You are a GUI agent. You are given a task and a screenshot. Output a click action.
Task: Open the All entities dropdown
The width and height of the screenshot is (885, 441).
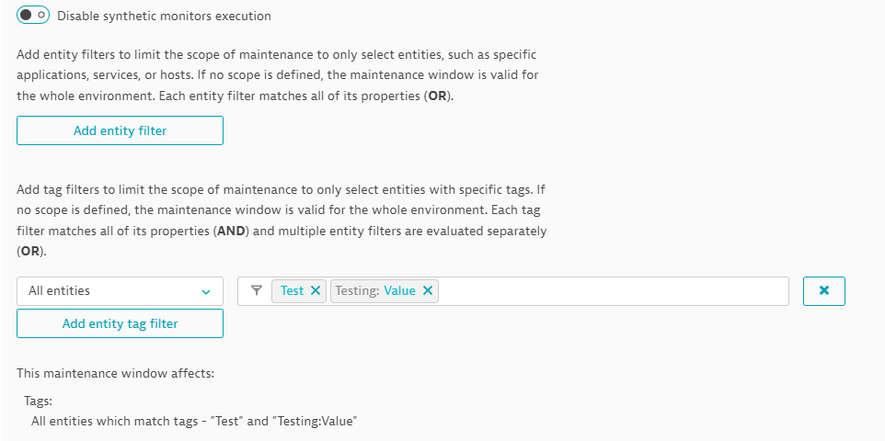coord(120,291)
